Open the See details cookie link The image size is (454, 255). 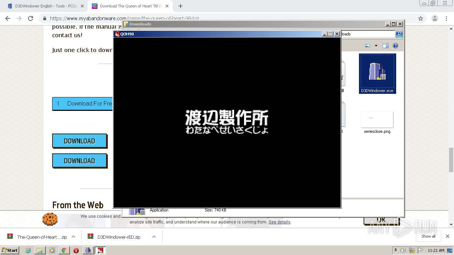point(279,222)
